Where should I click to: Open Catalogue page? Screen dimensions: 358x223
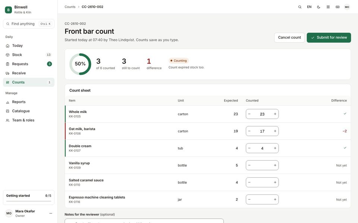29,111
